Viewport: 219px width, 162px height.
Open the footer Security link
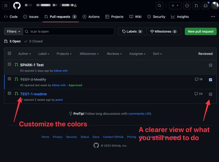click(x=71, y=137)
